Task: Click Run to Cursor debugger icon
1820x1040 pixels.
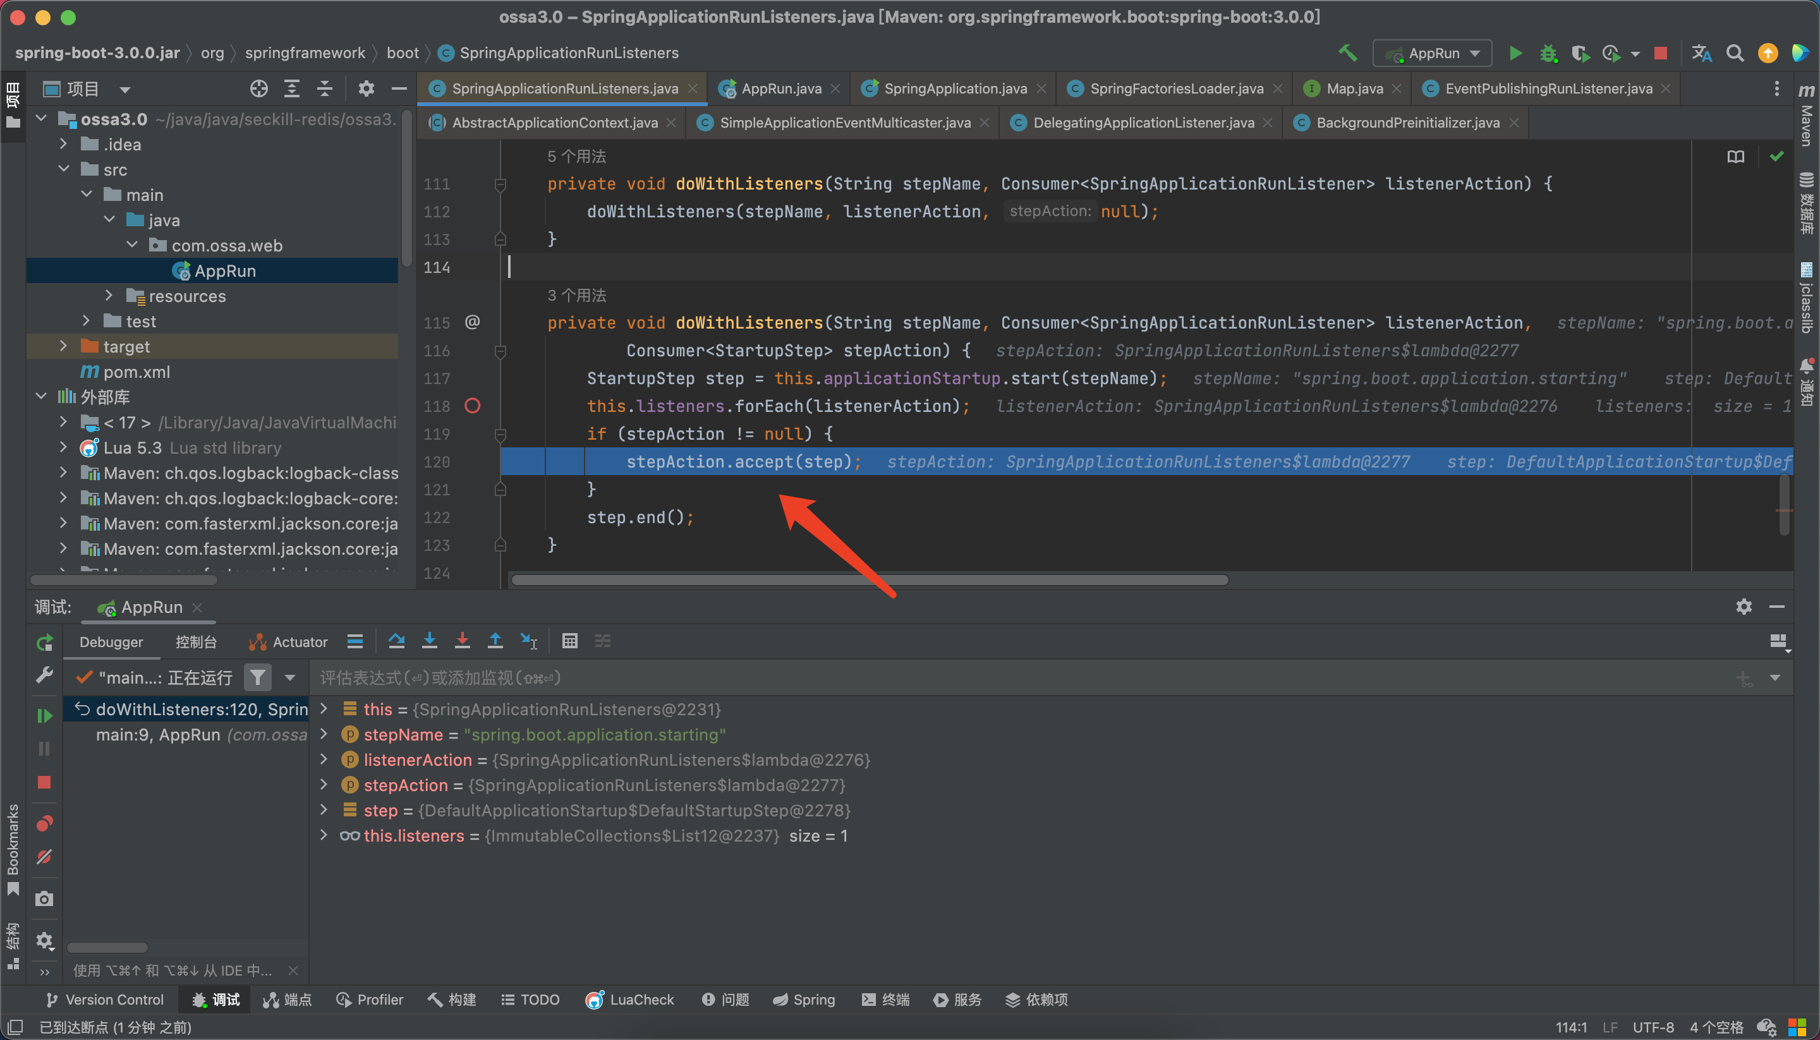Action: click(x=528, y=641)
